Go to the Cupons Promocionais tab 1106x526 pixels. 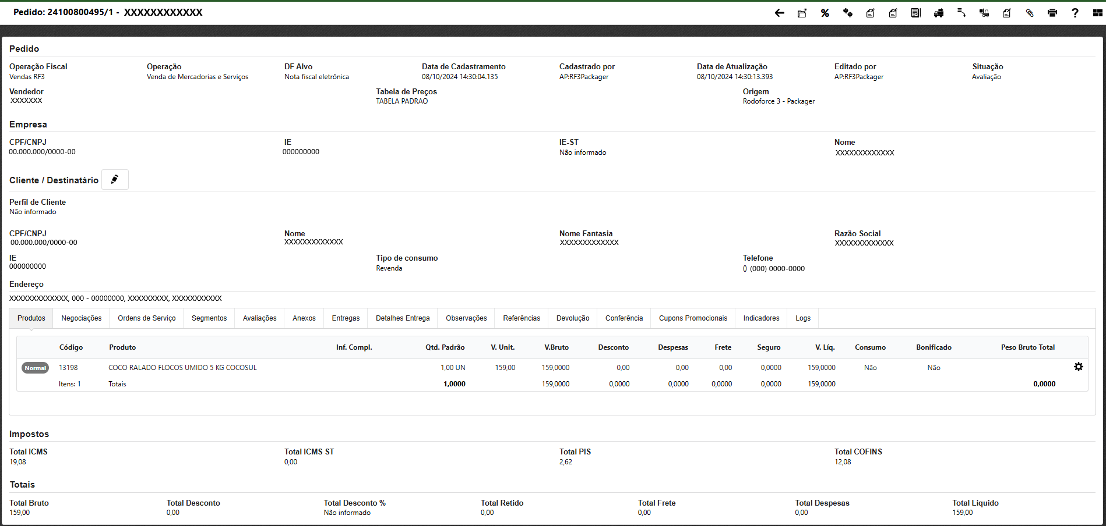click(x=692, y=318)
